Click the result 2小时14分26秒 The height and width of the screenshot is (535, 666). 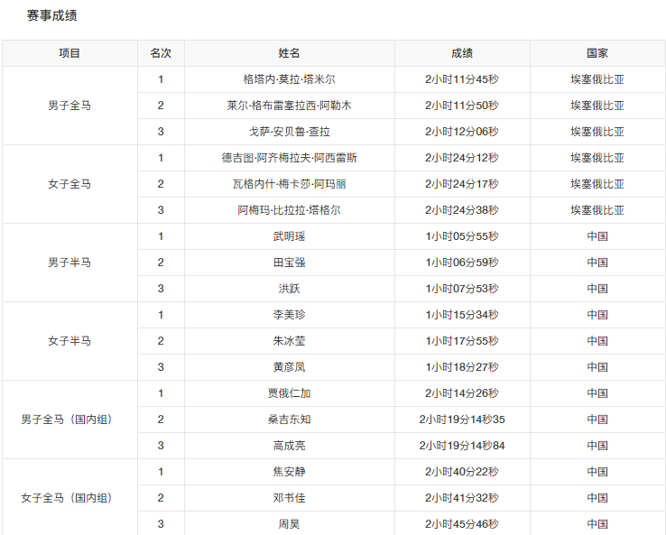tap(462, 393)
